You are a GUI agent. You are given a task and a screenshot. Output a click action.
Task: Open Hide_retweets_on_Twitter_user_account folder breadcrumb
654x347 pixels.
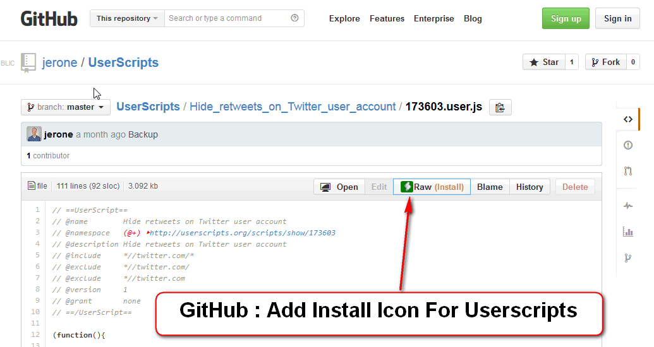point(293,107)
